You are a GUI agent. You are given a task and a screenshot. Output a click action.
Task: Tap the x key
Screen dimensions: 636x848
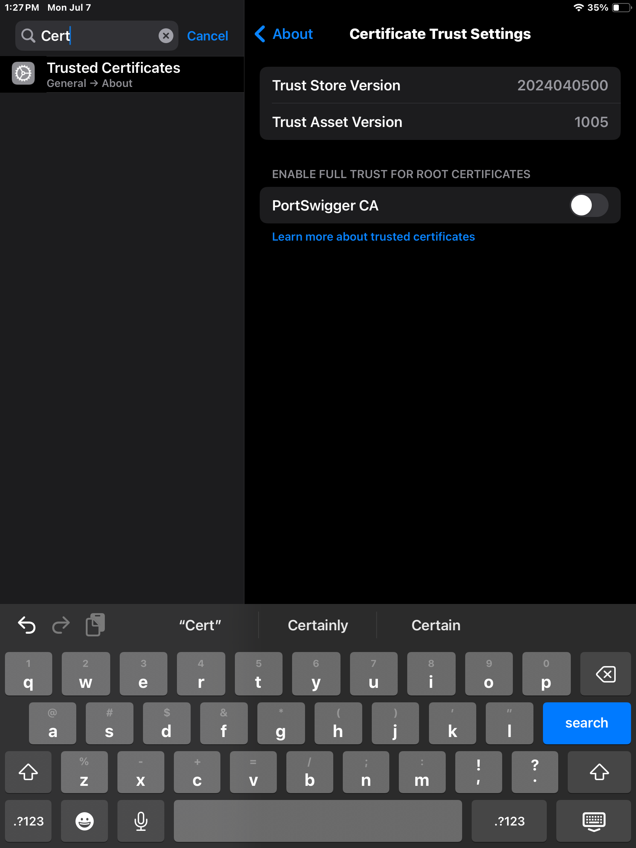pyautogui.click(x=141, y=772)
